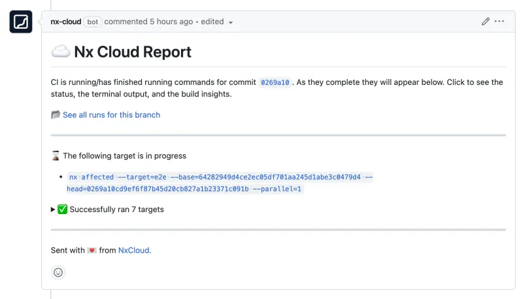The image size is (523, 299).
Task: Add a reaction with the smiley icon
Action: click(x=58, y=272)
